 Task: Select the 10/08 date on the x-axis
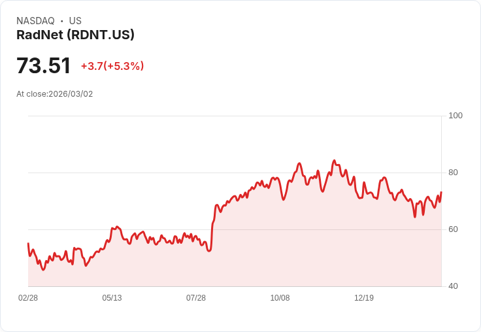(x=280, y=298)
